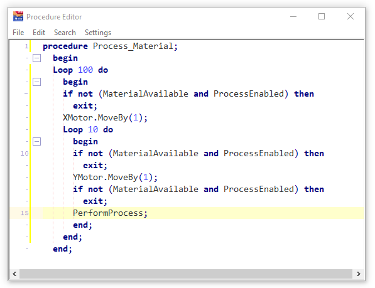Collapse the Loop 10 begin block
Screen dimensions: 375x288
click(x=36, y=142)
